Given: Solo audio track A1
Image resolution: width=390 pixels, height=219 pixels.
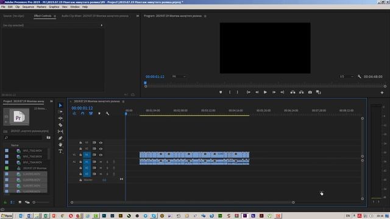Looking at the screenshot, I should (x=107, y=162).
